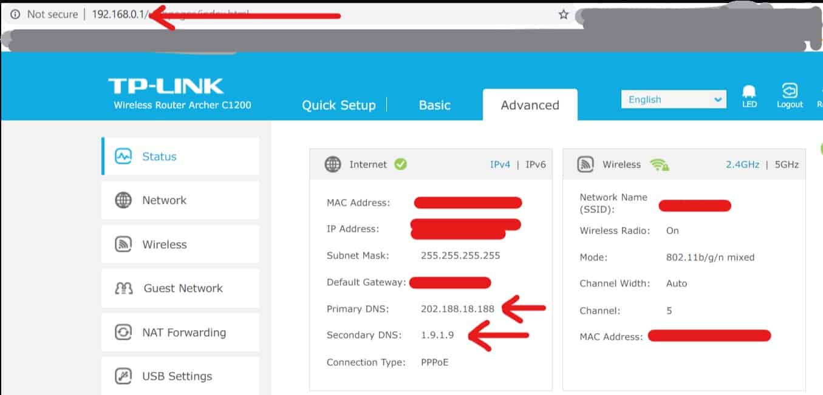823x395 pixels.
Task: Bookmark page with the star icon
Action: [564, 14]
